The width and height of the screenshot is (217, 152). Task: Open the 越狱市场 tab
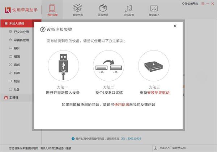[78, 10]
